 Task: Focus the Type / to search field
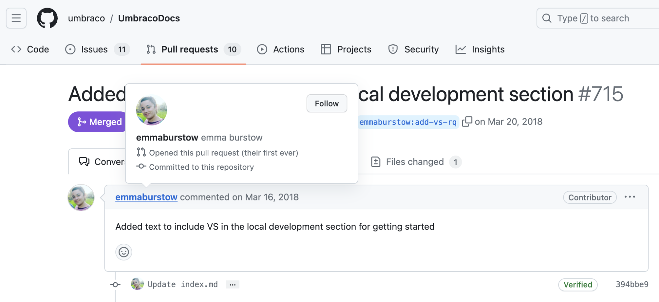point(598,18)
